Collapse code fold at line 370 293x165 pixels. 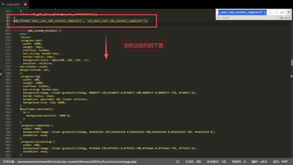[12, 40]
